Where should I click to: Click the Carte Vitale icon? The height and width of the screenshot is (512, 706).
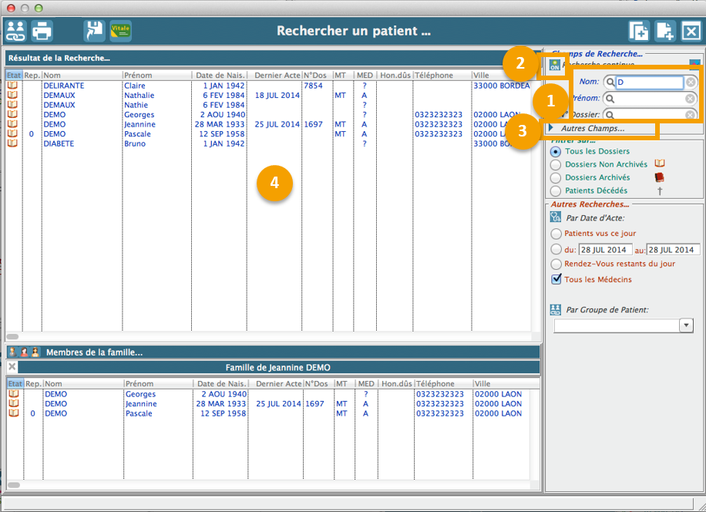click(x=120, y=31)
